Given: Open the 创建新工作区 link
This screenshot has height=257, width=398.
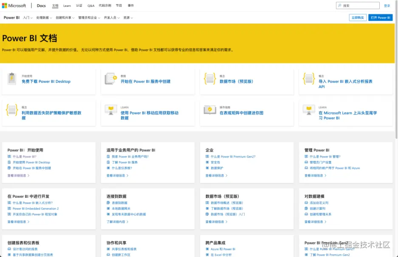Looking at the screenshot, I should 121,255.
